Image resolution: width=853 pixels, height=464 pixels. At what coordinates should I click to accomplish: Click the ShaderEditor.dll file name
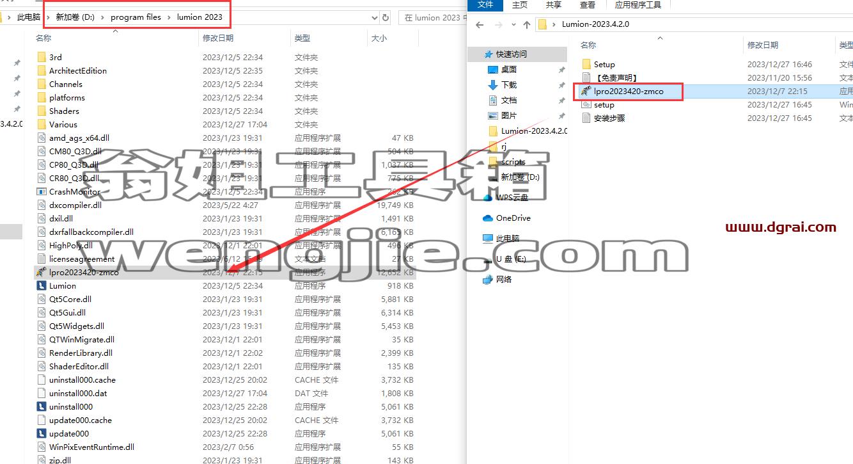pos(79,366)
